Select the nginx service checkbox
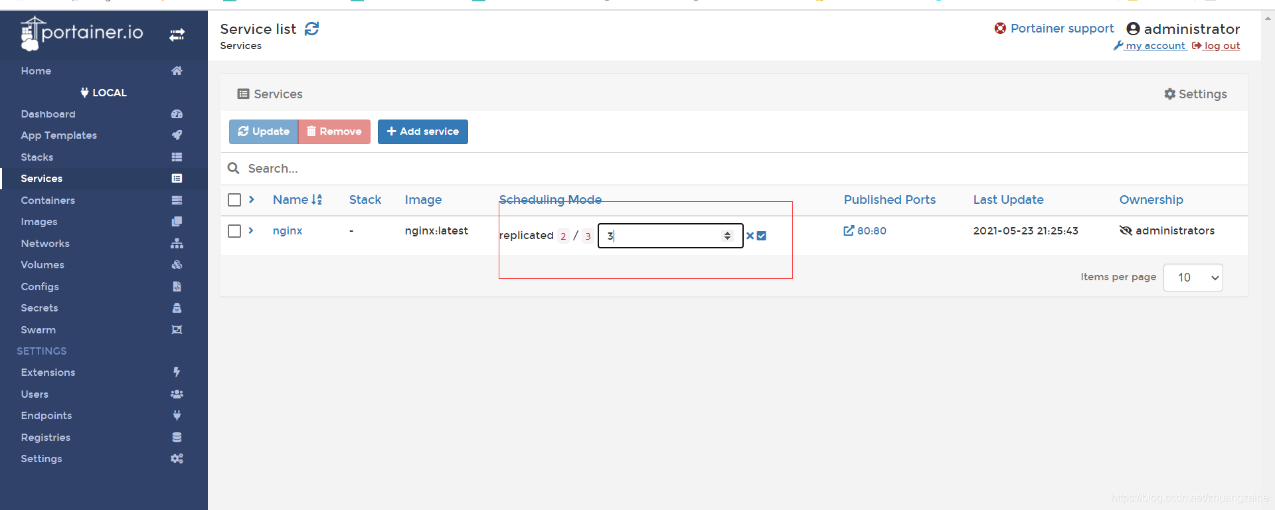The height and width of the screenshot is (510, 1275). (x=234, y=231)
